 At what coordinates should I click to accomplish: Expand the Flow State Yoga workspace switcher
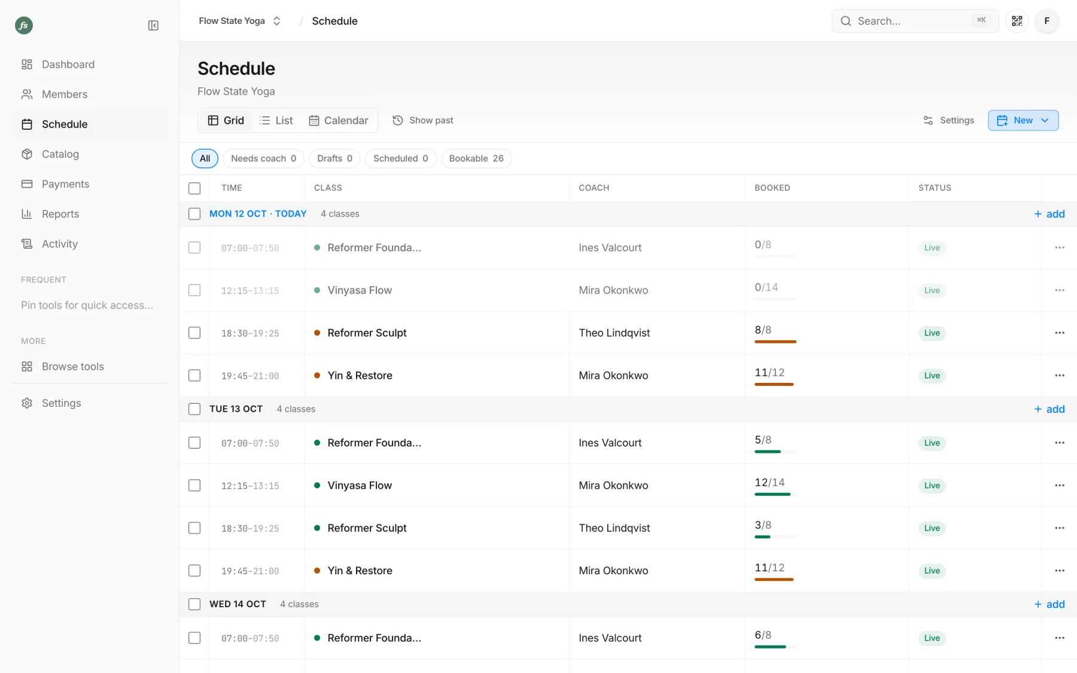(240, 21)
